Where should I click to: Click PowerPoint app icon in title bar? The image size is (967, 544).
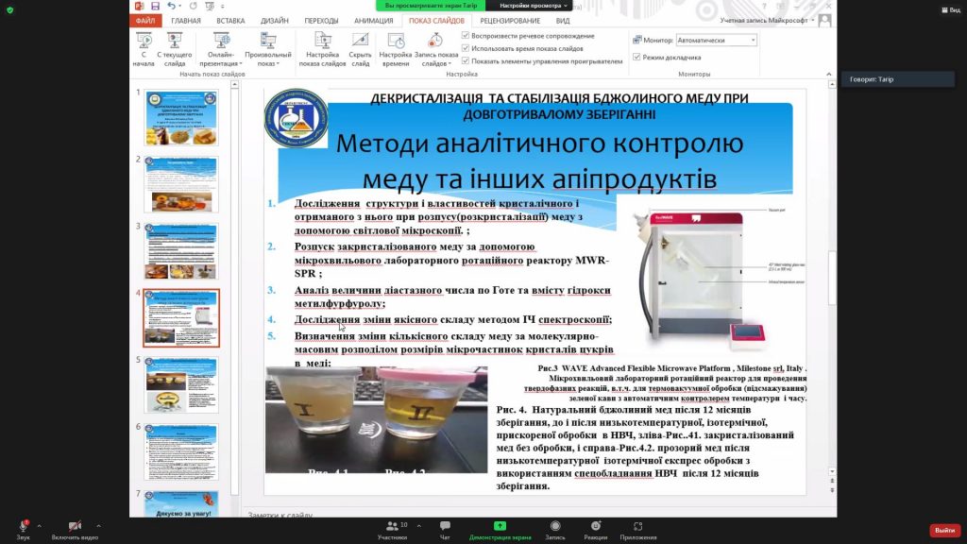pyautogui.click(x=140, y=6)
